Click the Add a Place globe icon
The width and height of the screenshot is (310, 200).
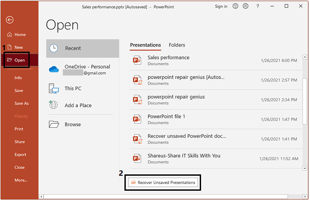click(54, 105)
